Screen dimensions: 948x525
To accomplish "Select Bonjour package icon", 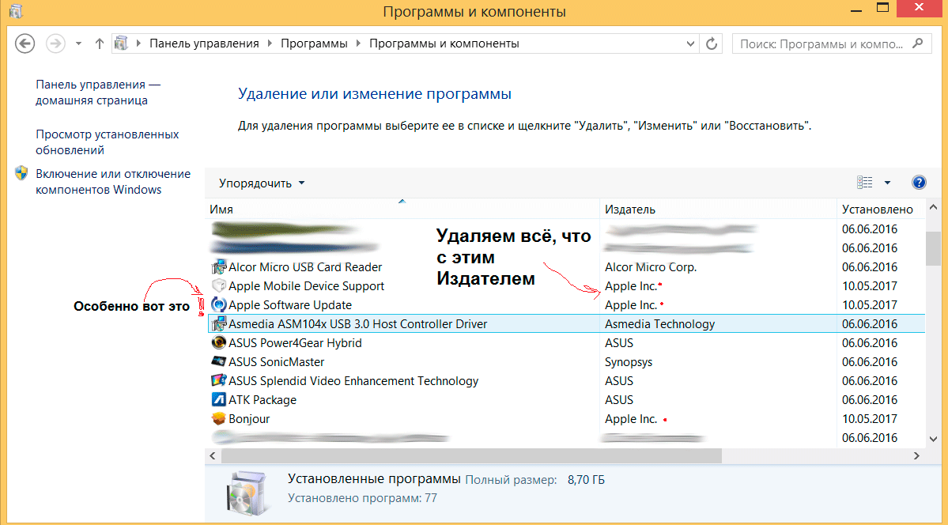I will click(x=218, y=418).
